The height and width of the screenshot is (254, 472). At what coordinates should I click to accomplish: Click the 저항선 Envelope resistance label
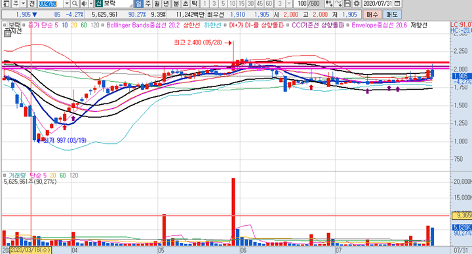(419, 26)
